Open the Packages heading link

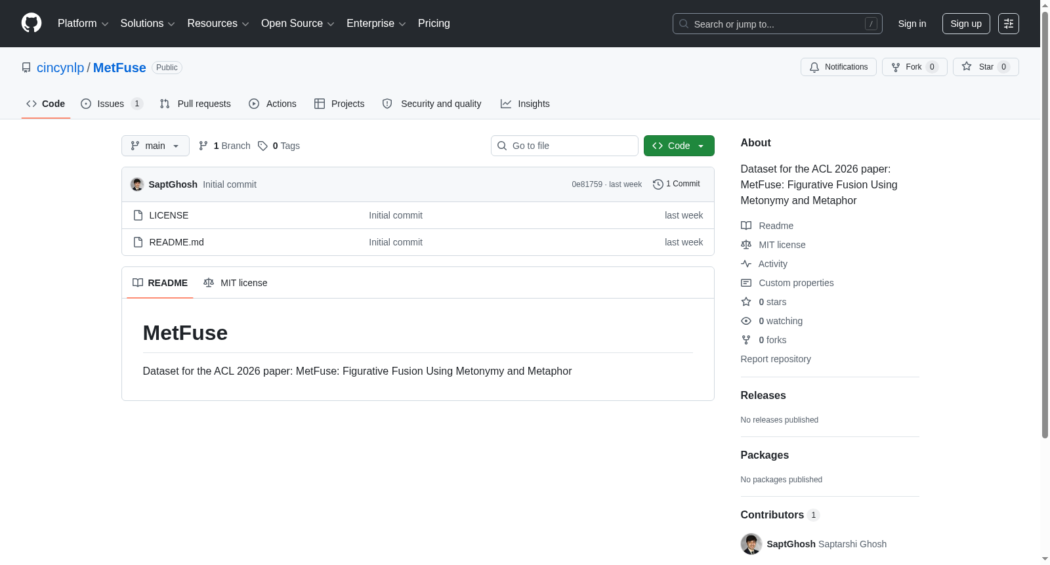click(765, 455)
